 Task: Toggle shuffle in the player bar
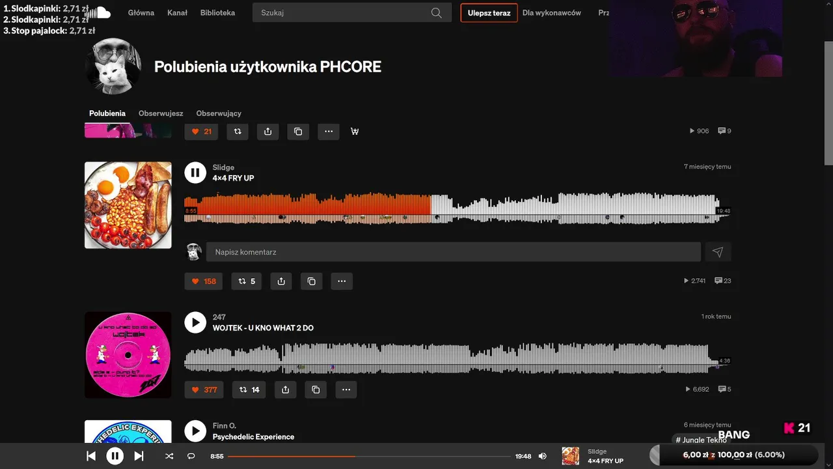point(169,456)
